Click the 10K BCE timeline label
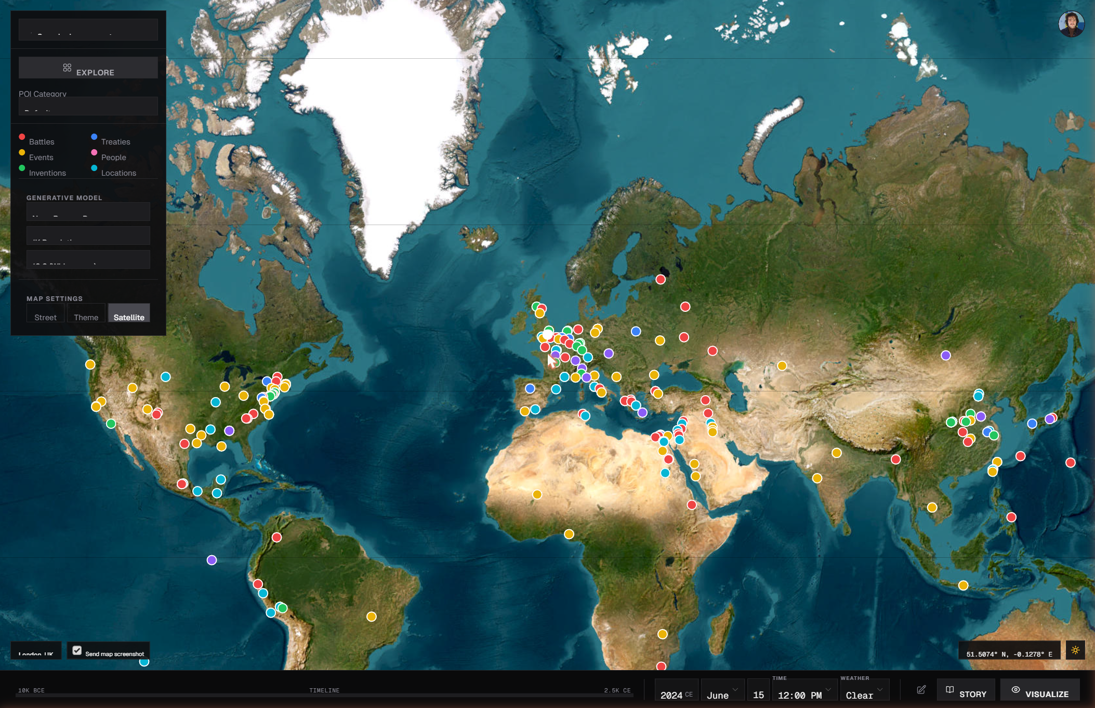Screen dimensions: 1095x708 click(31, 690)
